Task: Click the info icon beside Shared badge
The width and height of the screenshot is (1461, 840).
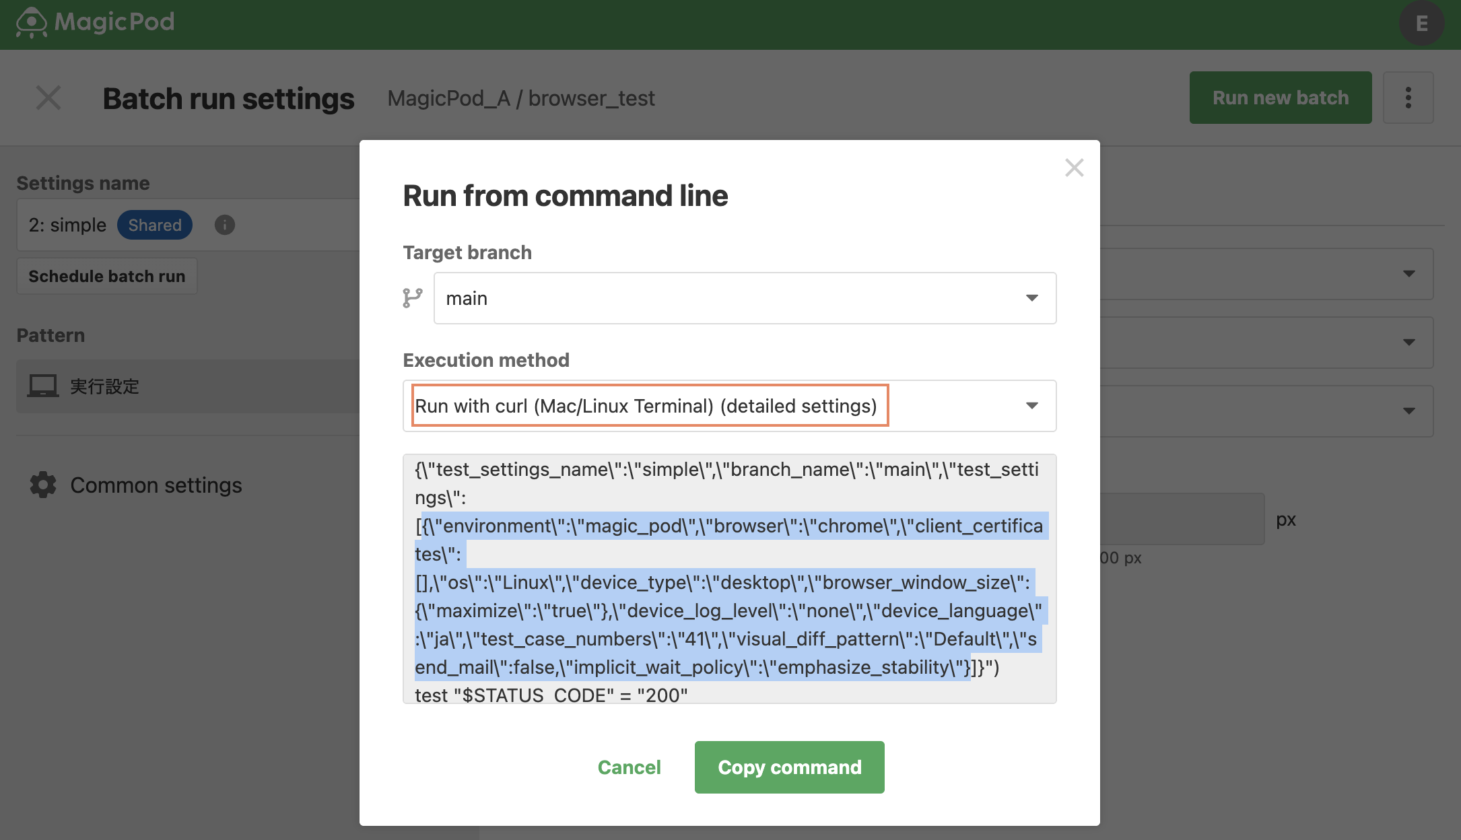Action: pos(225,225)
